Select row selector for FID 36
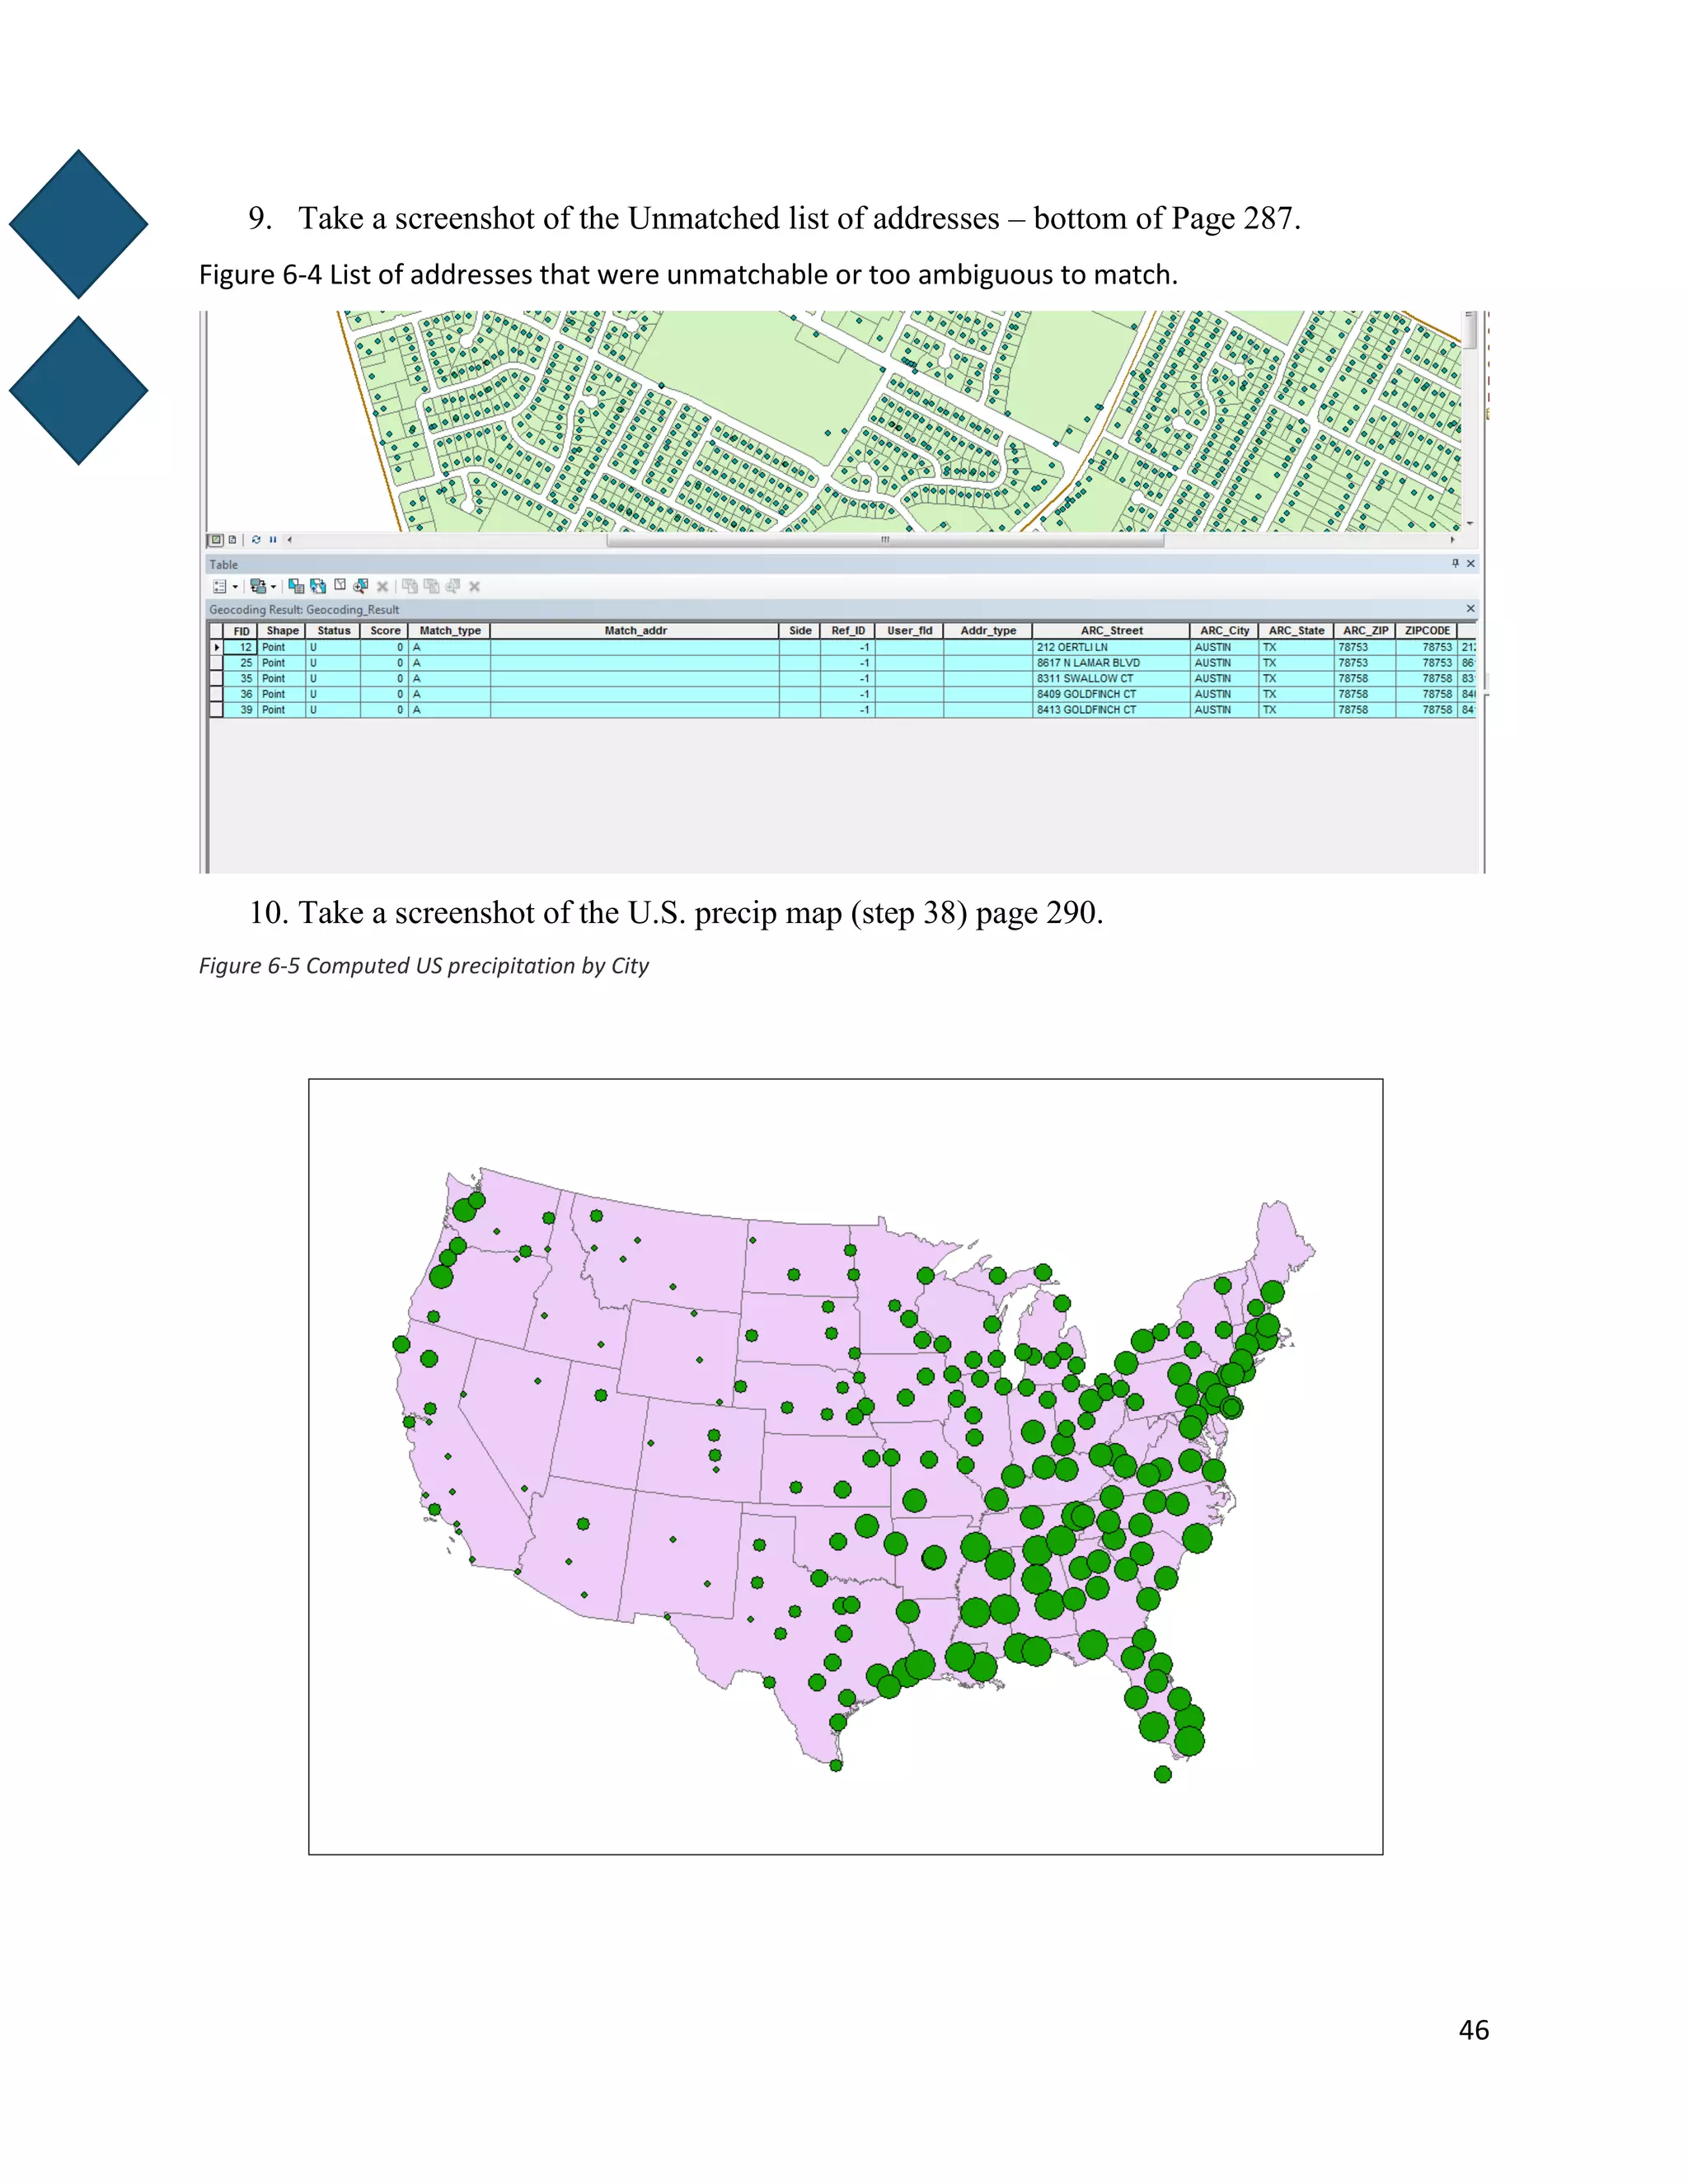This screenshot has height=2184, width=1688. pos(216,694)
